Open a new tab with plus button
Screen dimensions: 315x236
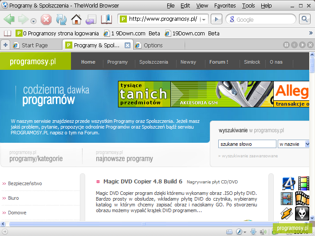[5, 45]
